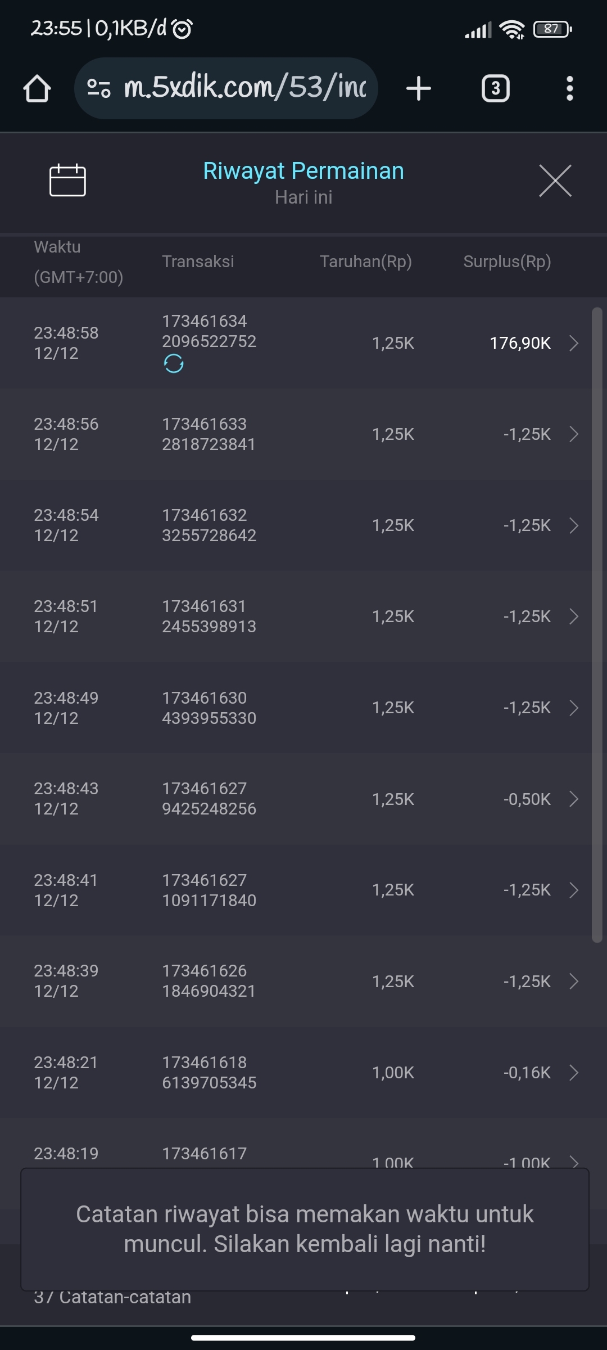Tap the Hari ini subtitle
This screenshot has height=1350, width=607.
point(303,197)
